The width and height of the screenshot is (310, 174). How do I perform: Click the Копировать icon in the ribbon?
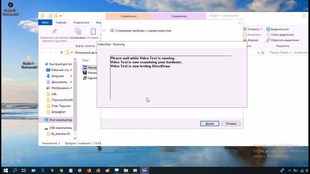78,31
